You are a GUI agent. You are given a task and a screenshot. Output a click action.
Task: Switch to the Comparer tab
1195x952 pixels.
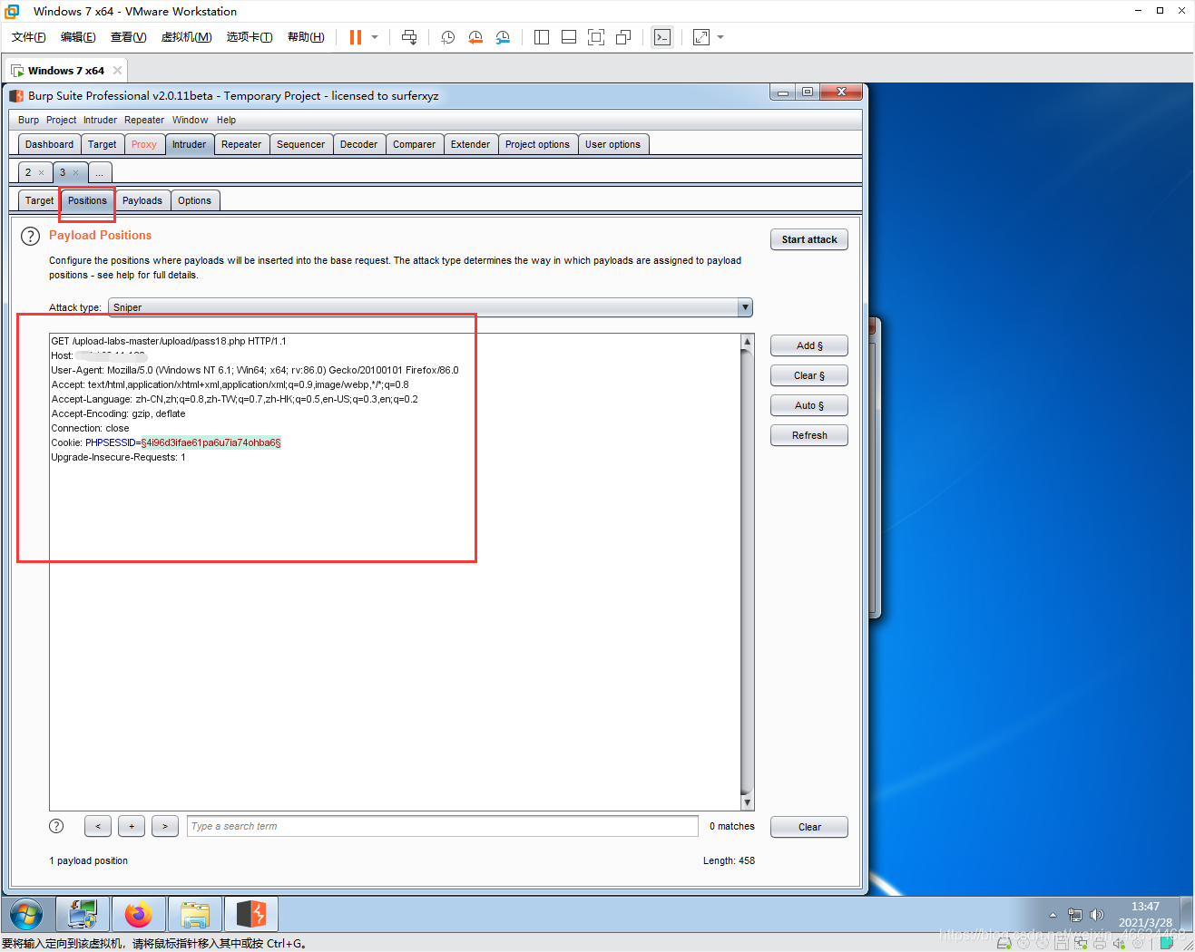(x=414, y=144)
